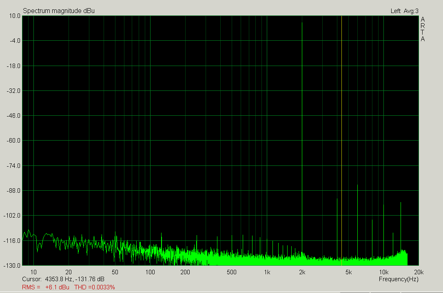Click the '1k' frequency axis label
443x293 pixels.
(267, 272)
